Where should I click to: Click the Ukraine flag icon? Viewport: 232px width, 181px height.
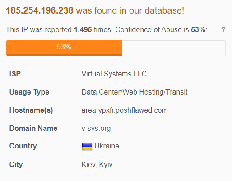(87, 147)
